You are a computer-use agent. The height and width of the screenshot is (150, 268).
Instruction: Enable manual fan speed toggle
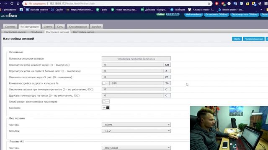(106, 83)
